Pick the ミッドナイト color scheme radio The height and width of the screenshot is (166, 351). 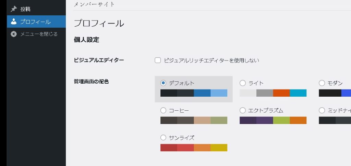(x=322, y=110)
